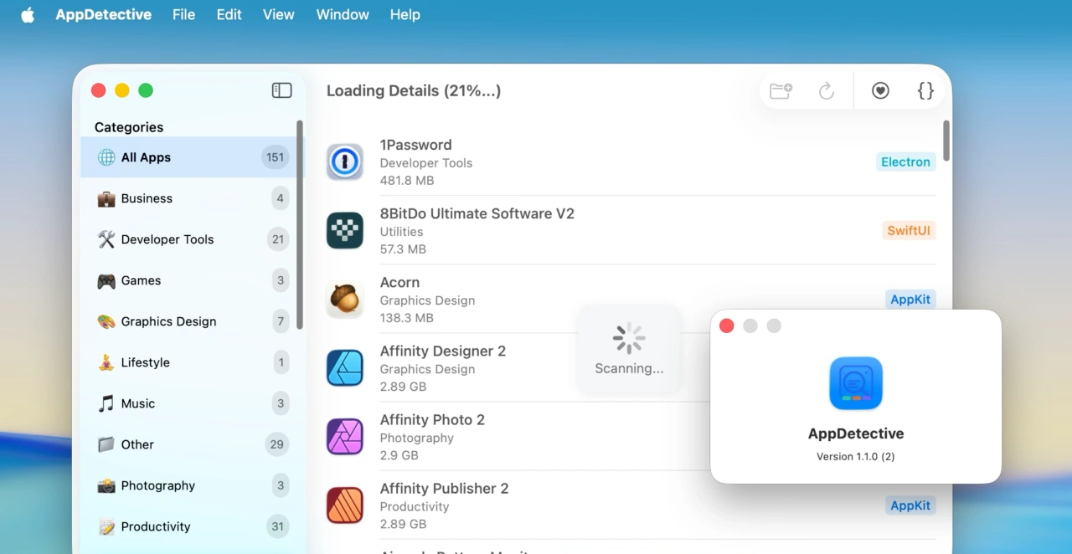Click the curly braces JSON icon
This screenshot has width=1072, height=554.
(925, 90)
